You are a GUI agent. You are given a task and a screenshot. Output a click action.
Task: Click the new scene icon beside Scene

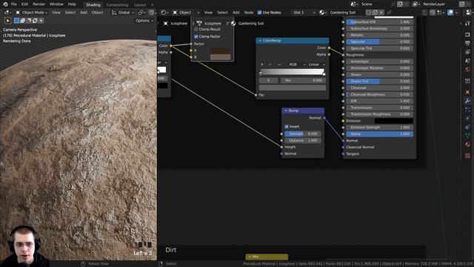pyautogui.click(x=400, y=4)
